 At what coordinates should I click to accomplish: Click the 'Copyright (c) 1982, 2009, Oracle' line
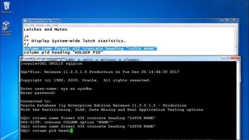pyautogui.click(x=86, y=80)
